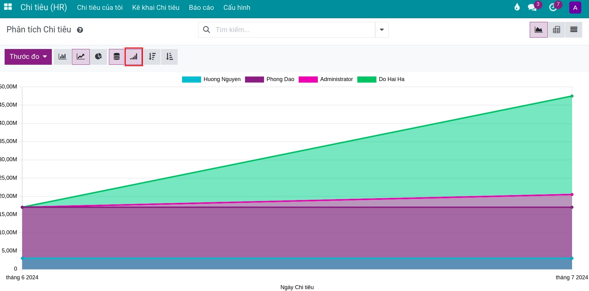This screenshot has width=589, height=291.
Task: Toggle the Administrator legend label
Action: point(337,79)
